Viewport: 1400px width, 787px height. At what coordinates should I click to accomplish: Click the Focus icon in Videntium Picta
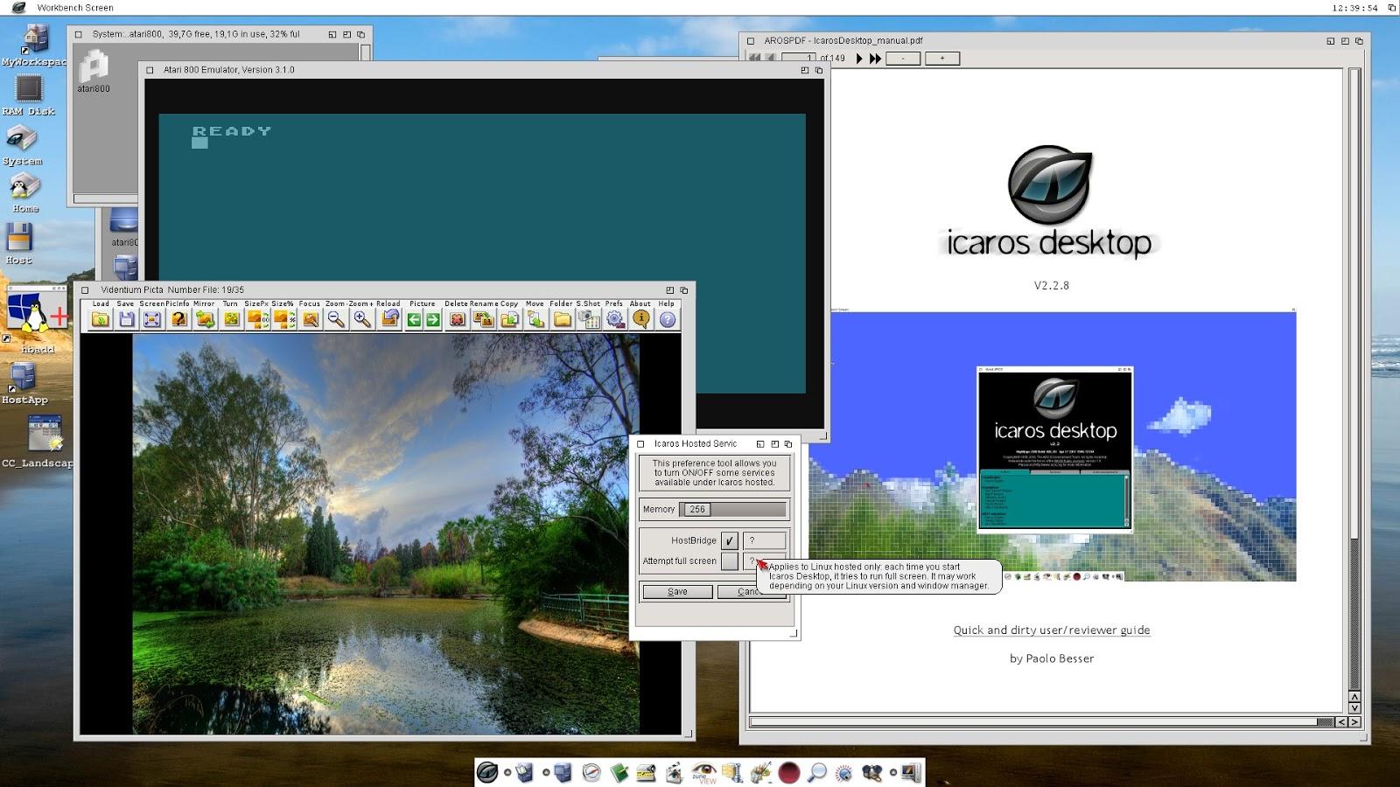310,319
